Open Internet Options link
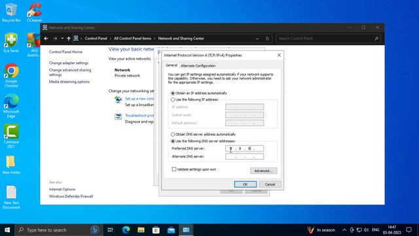This screenshot has height=236, width=419. tap(62, 189)
